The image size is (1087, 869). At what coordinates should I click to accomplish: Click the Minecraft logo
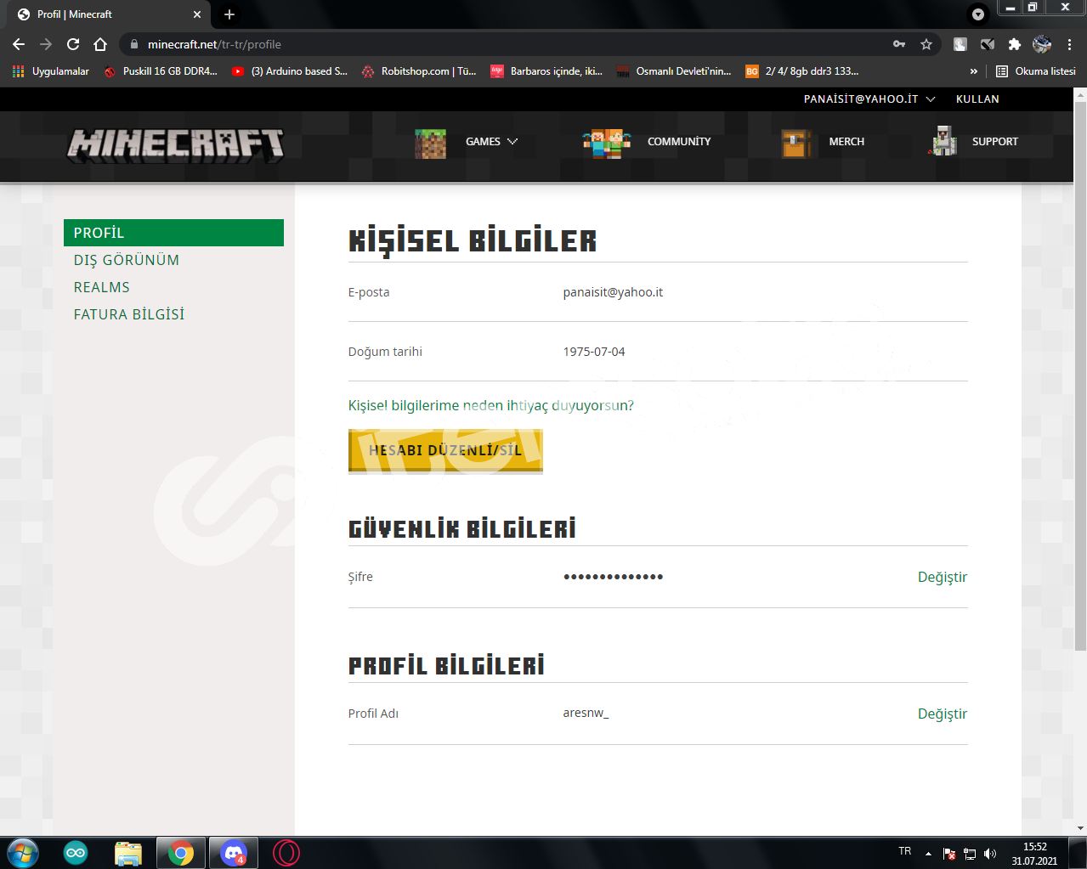pos(176,145)
